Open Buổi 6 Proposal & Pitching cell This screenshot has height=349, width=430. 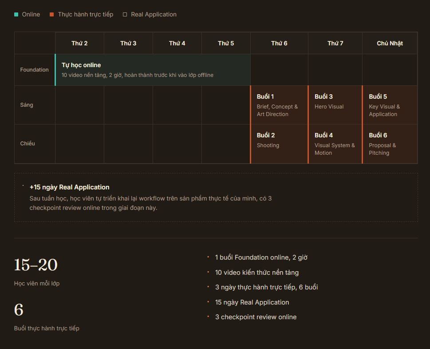(390, 144)
